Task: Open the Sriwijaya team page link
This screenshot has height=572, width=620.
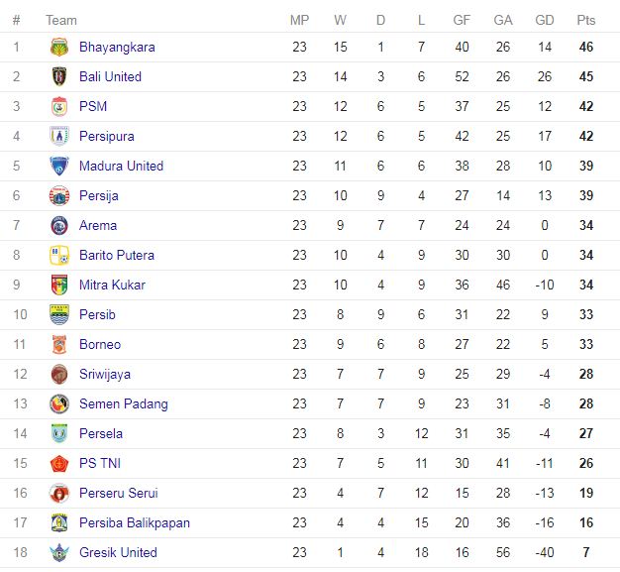Action: [x=105, y=374]
